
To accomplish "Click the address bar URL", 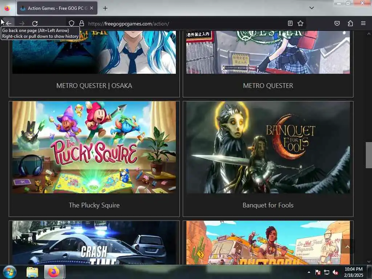I will 129,24.
